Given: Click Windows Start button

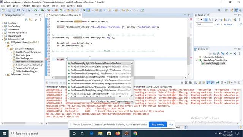Looking at the screenshot, I should coord(4,134).
